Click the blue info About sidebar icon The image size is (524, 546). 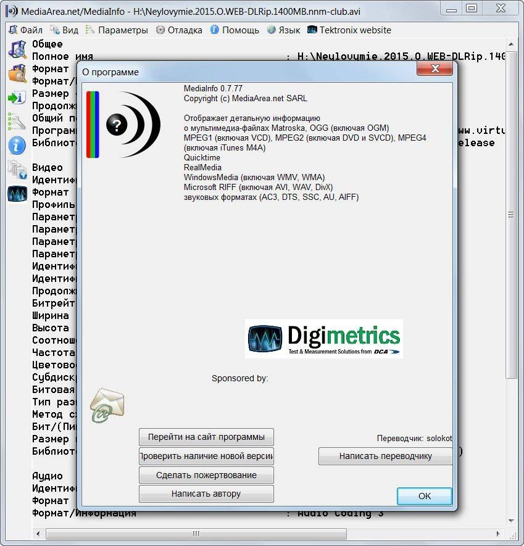point(17,145)
